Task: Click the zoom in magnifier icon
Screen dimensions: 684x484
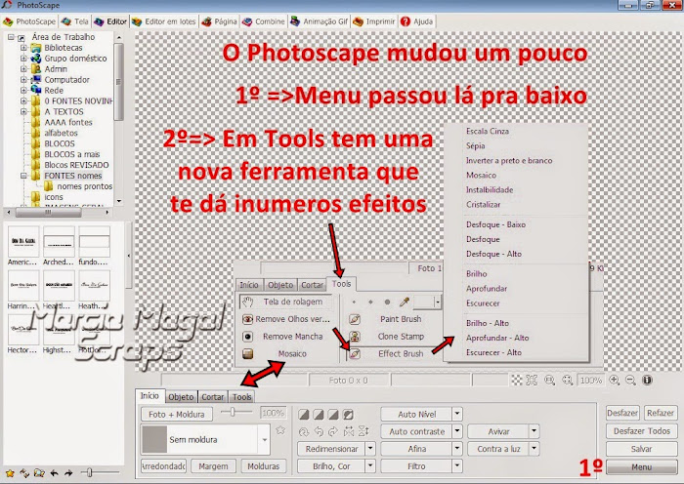Action: [615, 381]
